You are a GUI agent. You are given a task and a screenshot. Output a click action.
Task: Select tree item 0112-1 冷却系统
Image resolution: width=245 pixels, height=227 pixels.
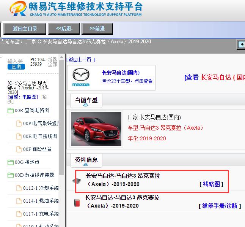click(x=41, y=188)
